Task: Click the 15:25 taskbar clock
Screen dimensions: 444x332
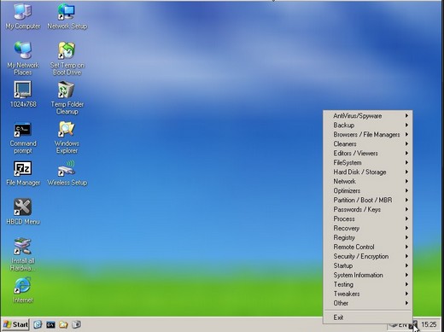Action: 429,324
